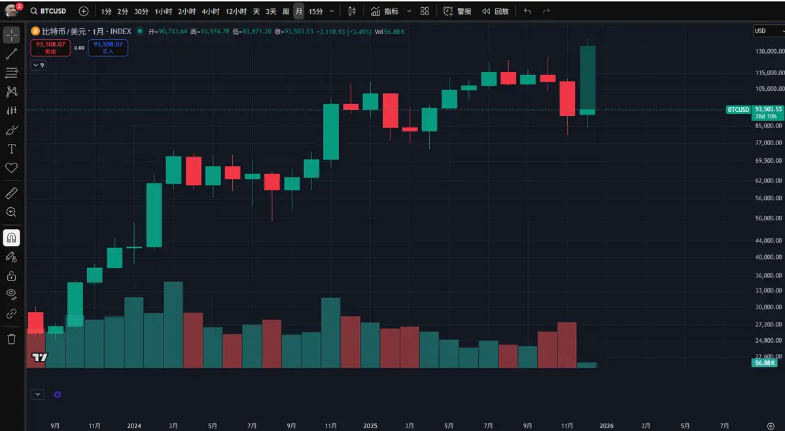Switch to 15分 timeframe
This screenshot has height=431, width=785.
(316, 11)
